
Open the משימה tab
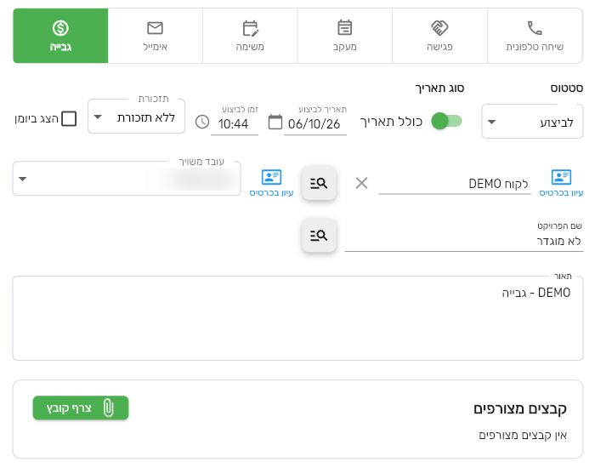pos(250,36)
